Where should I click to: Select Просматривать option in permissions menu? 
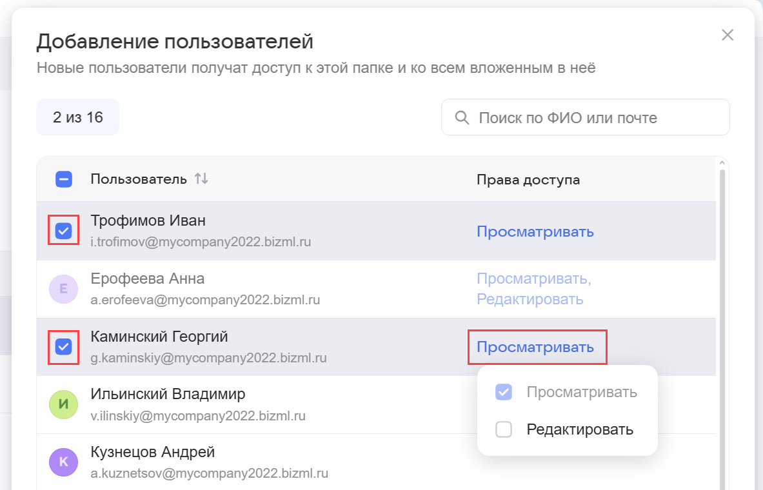coord(581,392)
